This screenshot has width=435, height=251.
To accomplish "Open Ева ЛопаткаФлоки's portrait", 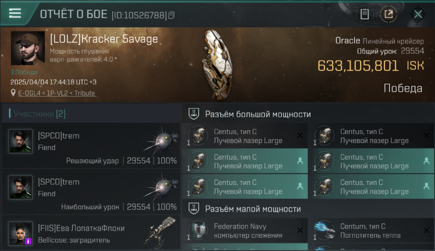I will click(20, 233).
